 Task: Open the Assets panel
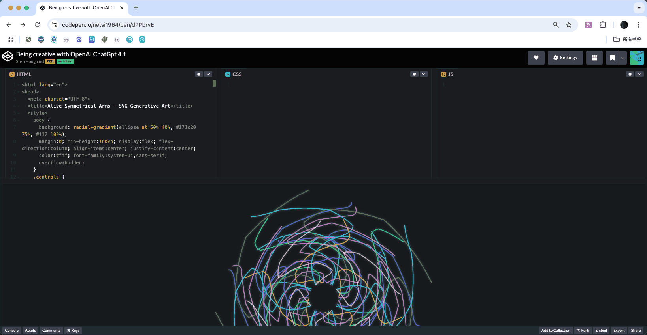coord(30,330)
